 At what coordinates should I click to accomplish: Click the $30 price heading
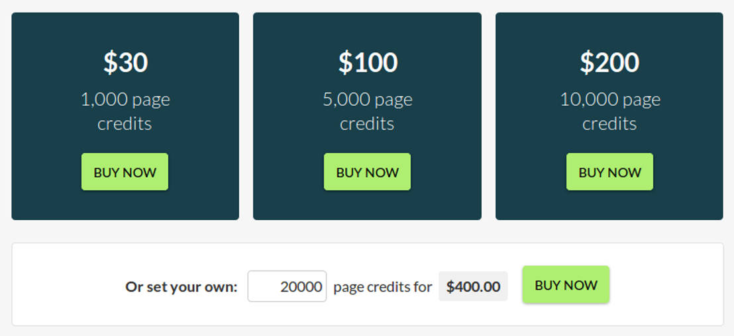[125, 62]
